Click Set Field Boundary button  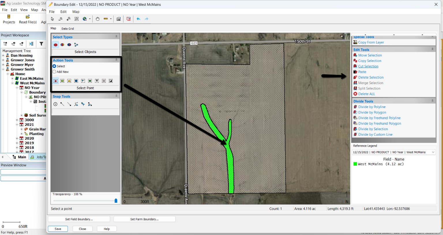(x=79, y=219)
